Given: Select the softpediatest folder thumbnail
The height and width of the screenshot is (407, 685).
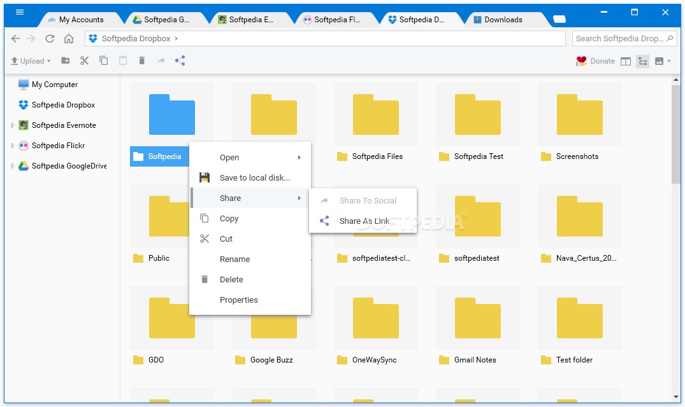Looking at the screenshot, I should tap(477, 216).
